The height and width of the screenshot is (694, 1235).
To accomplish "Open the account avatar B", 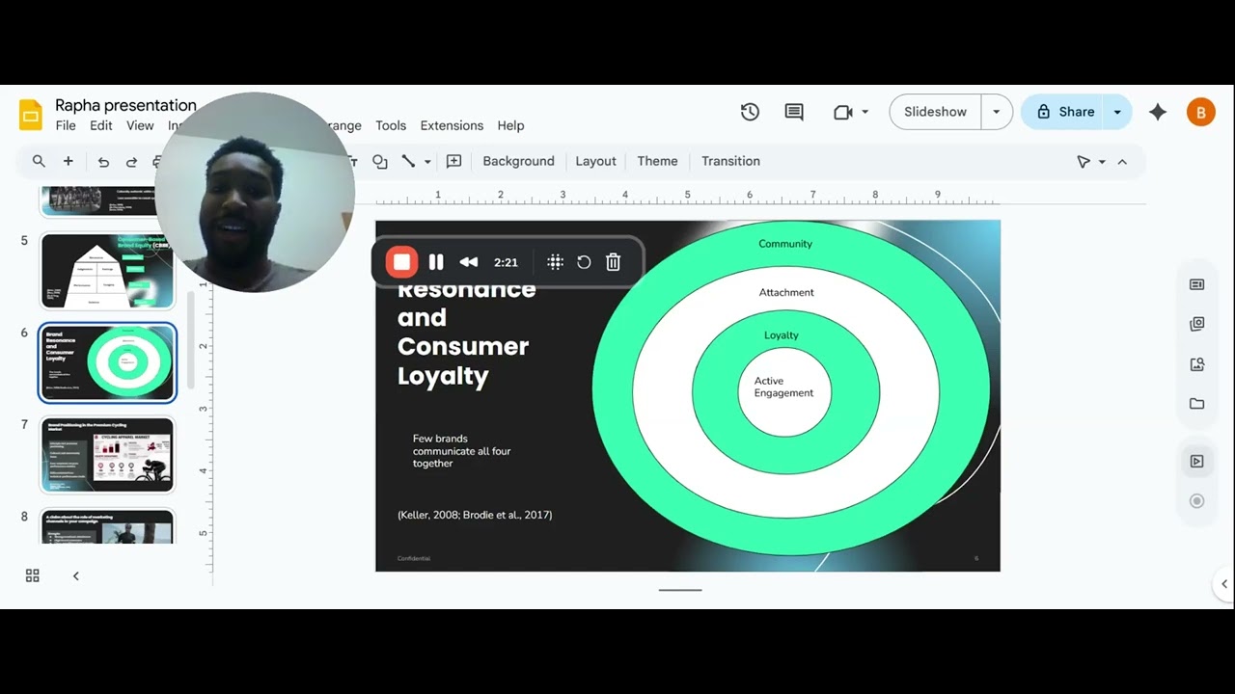I will pos(1200,112).
